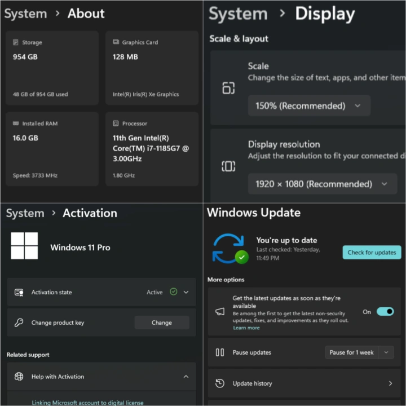Open the Pause for 1 week dropdown arrow
406x406 pixels.
[x=386, y=352]
